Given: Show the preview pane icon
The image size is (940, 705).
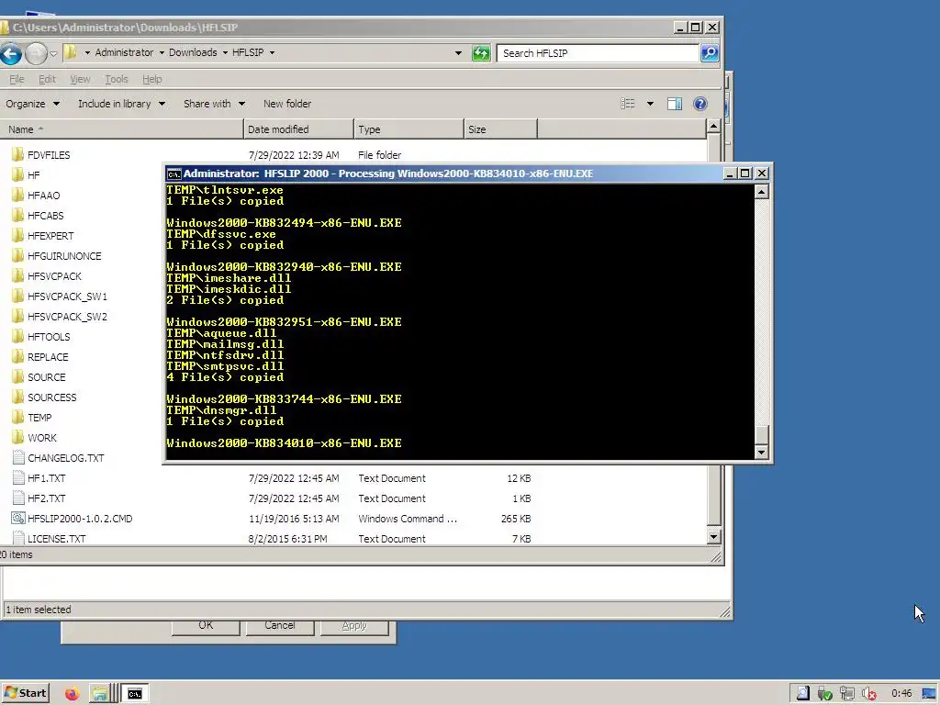Looking at the screenshot, I should pyautogui.click(x=675, y=104).
